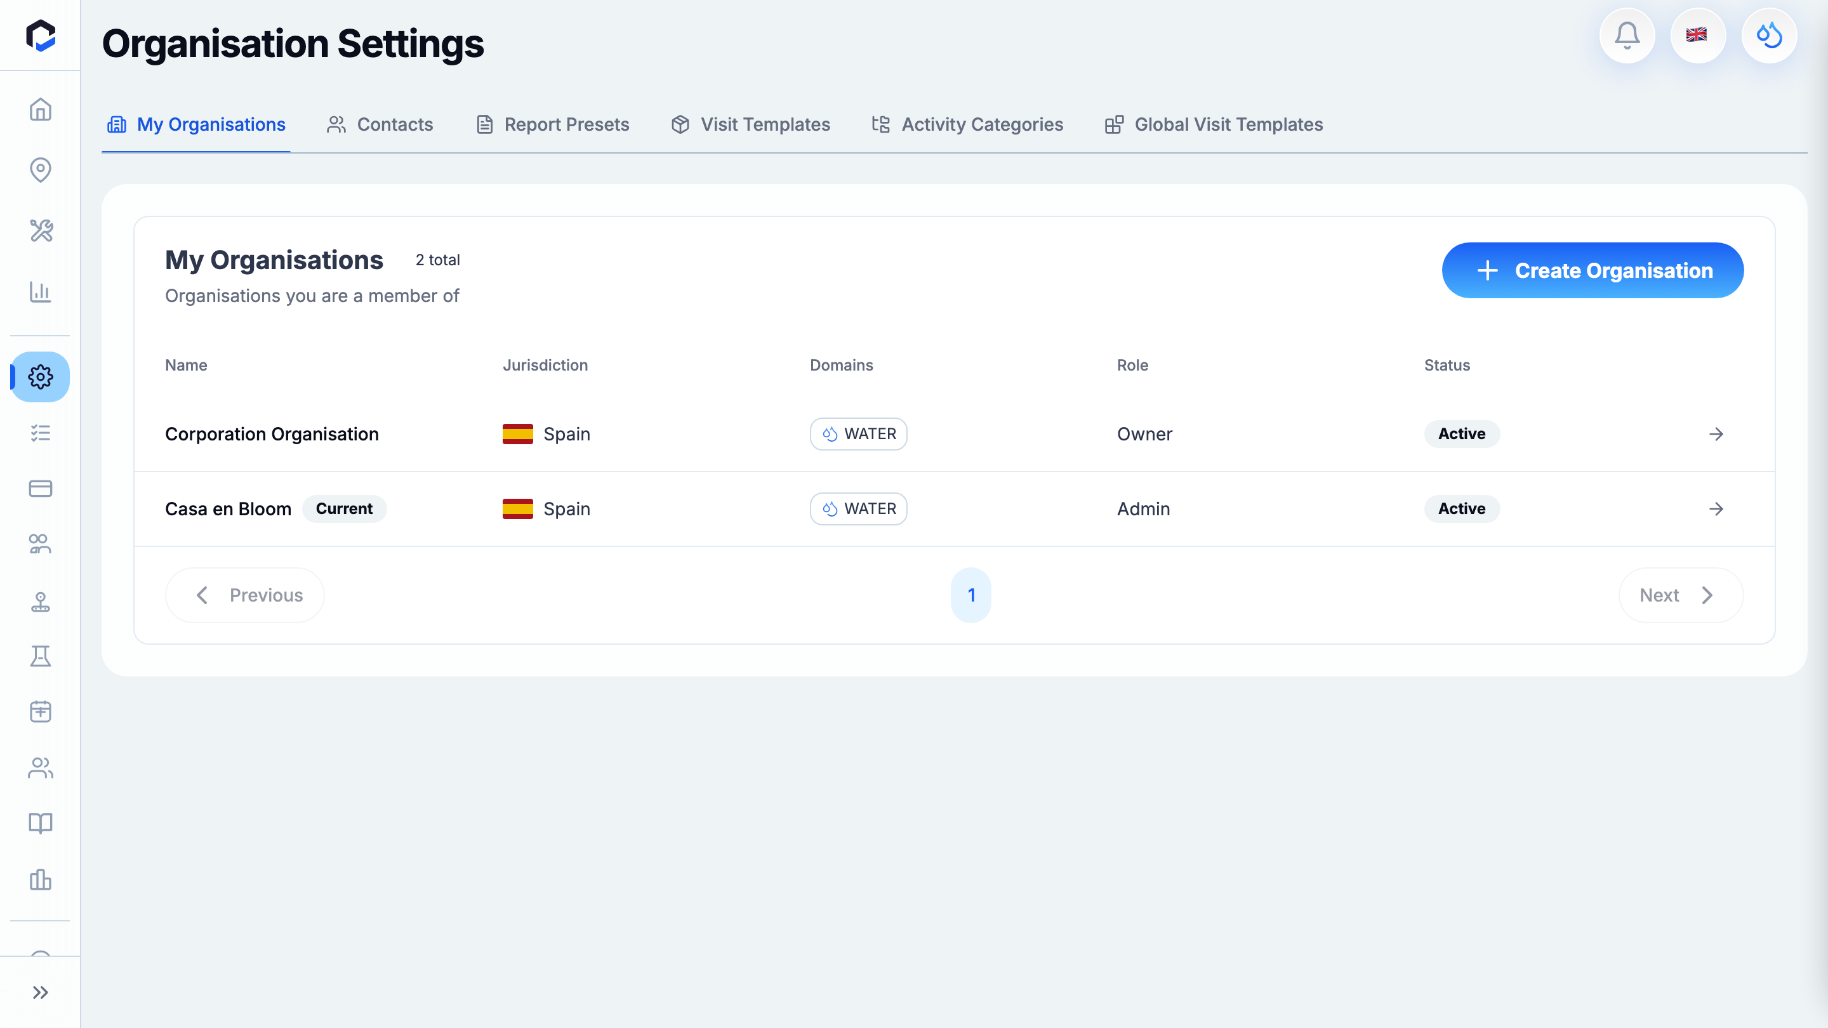Click WATER badge in Casa en Bloom row
This screenshot has height=1028, width=1828.
[859, 509]
